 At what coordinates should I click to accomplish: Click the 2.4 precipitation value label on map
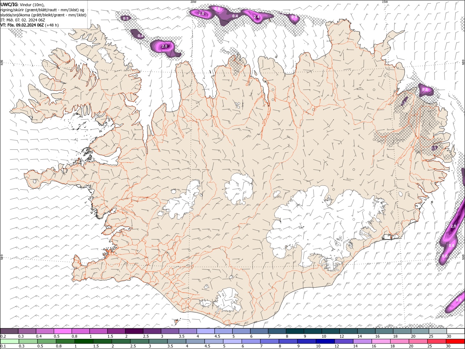coord(256,17)
